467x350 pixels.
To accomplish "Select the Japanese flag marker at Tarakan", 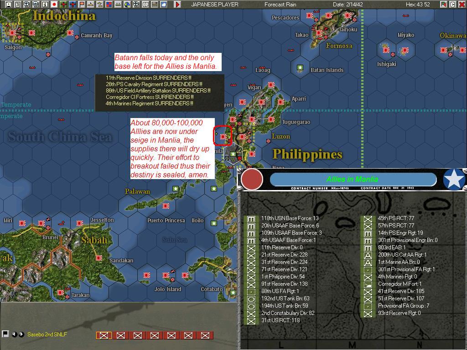I will click(x=61, y=293).
